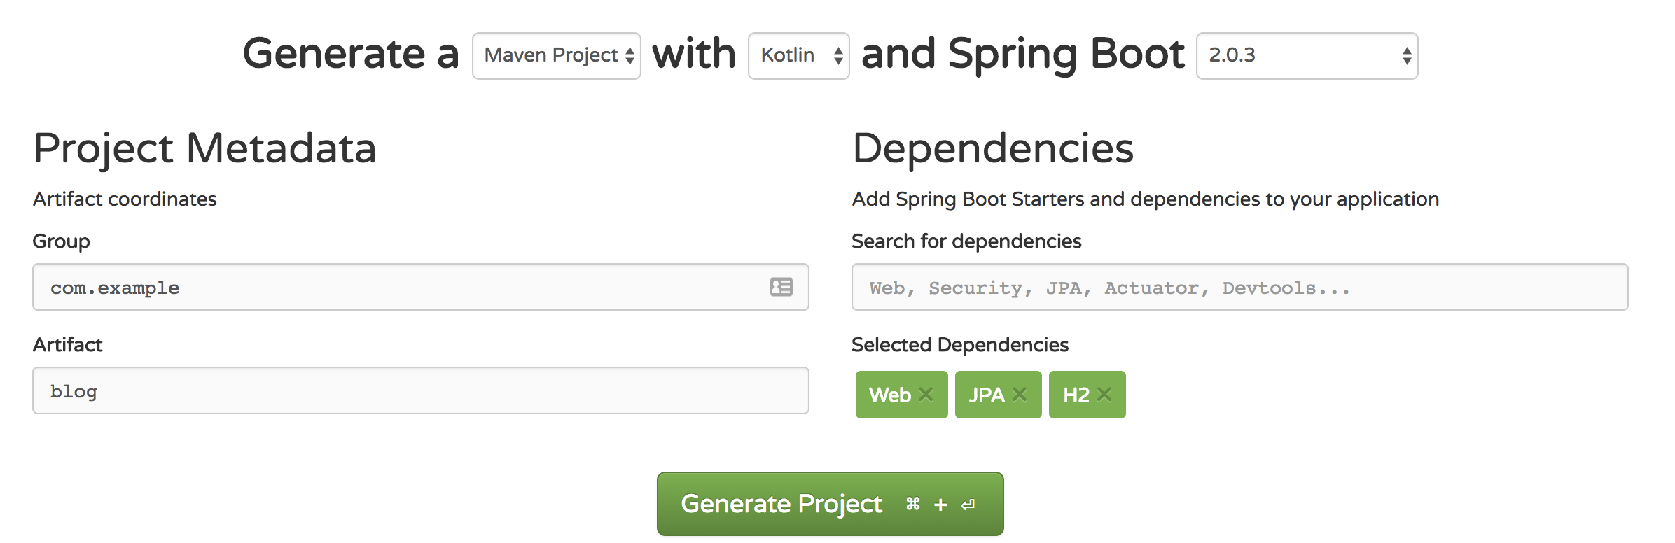Open the Kotlin language dropdown

[x=799, y=56]
